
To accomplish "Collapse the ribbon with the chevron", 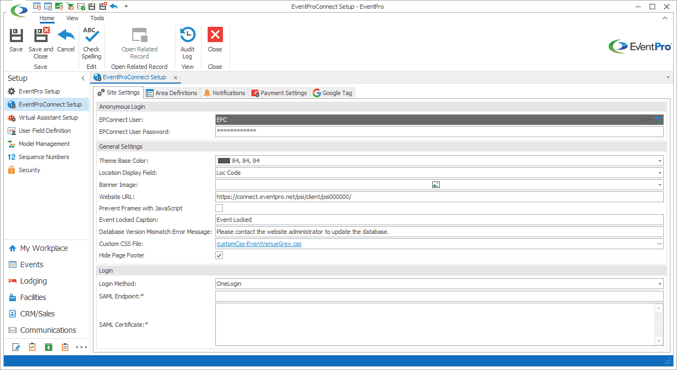I will coord(665,18).
